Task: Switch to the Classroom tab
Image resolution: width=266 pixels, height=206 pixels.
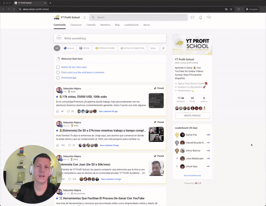Action: (x=76, y=25)
